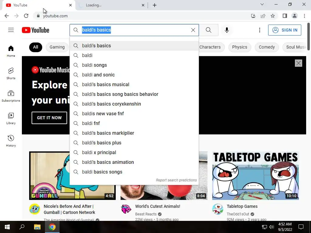
Task: Click inside the YouTube search field
Action: [x=135, y=30]
